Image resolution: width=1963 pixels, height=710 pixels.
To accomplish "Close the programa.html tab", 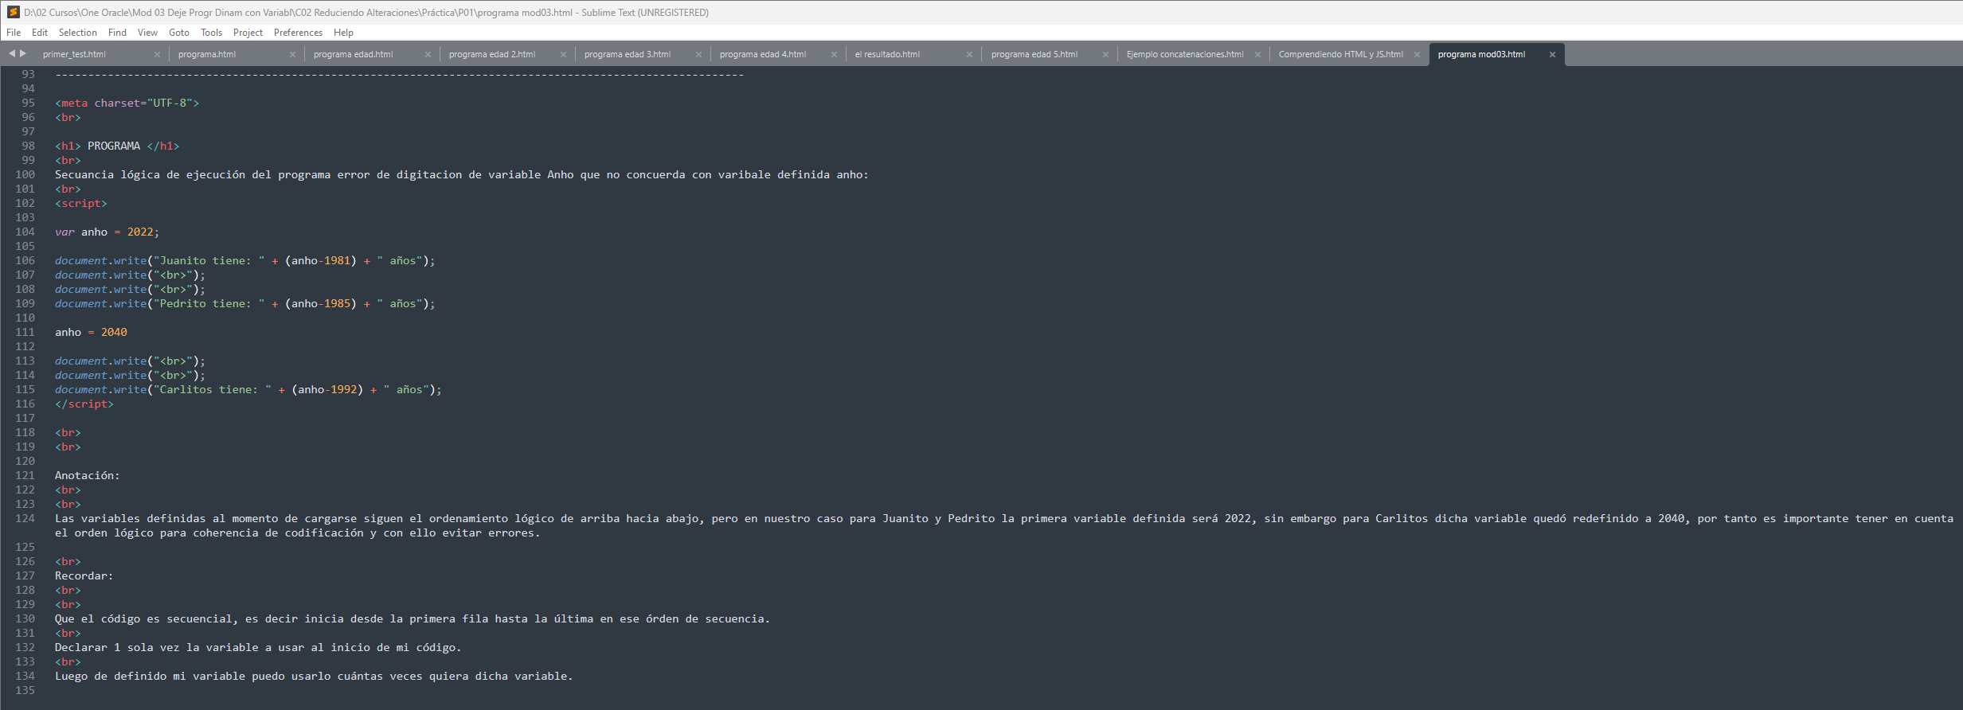I will click(292, 54).
